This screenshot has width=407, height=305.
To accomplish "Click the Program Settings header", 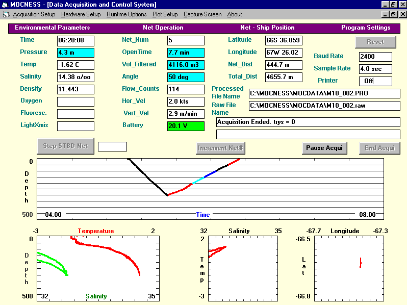I will tap(366, 28).
